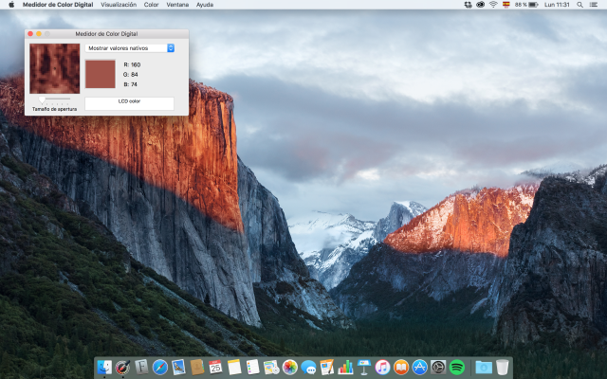Viewport: 607px width, 379px height.
Task: Open the Apple menu
Action: click(x=11, y=5)
